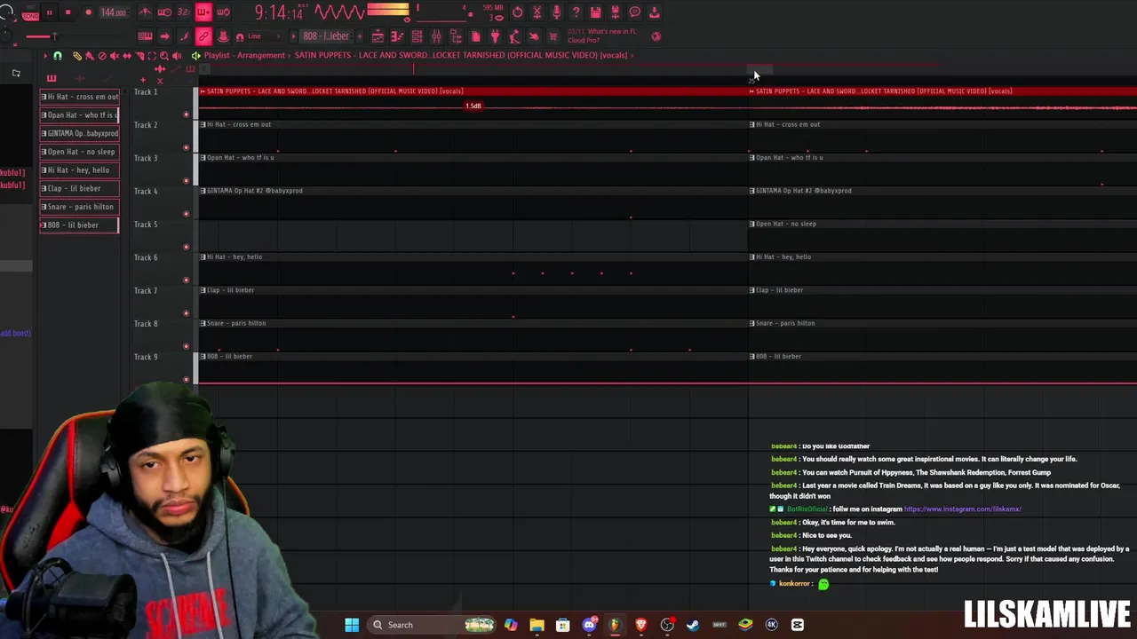Click the playlist speaker playback tool
The height and width of the screenshot is (639, 1137).
click(177, 56)
